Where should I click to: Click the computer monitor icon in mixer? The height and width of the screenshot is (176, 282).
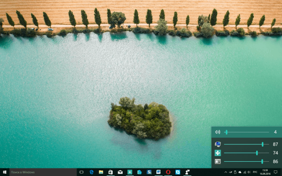218,144
